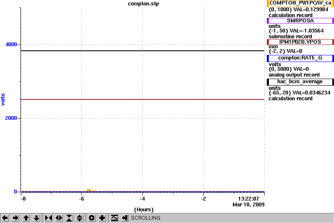Click the -8 hours x-axis label
Screen dimensions: 334x223
click(x=23, y=199)
